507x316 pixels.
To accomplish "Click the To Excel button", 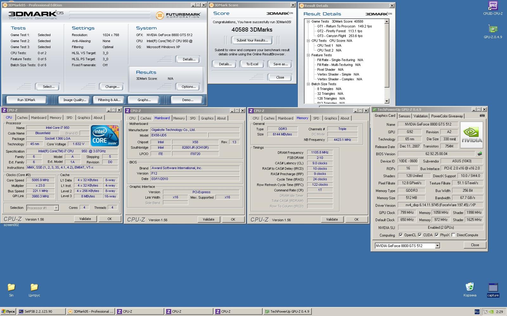I will click(252, 64).
